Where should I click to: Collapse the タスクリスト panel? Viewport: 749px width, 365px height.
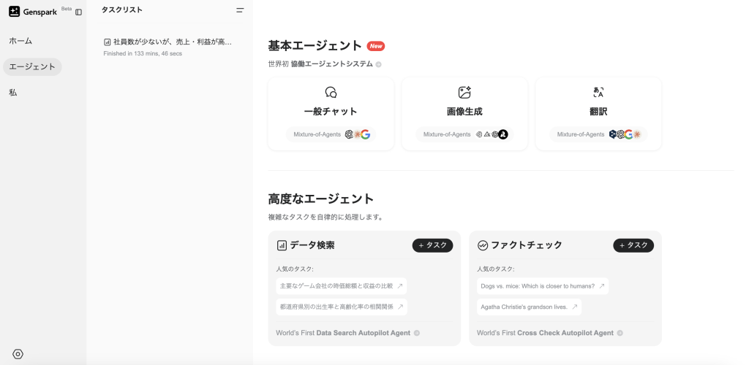pyautogui.click(x=240, y=10)
